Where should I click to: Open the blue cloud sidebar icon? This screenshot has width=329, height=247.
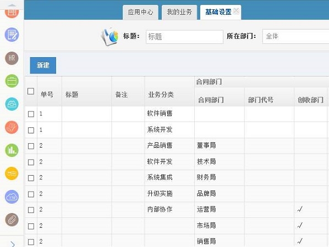pyautogui.click(x=12, y=197)
